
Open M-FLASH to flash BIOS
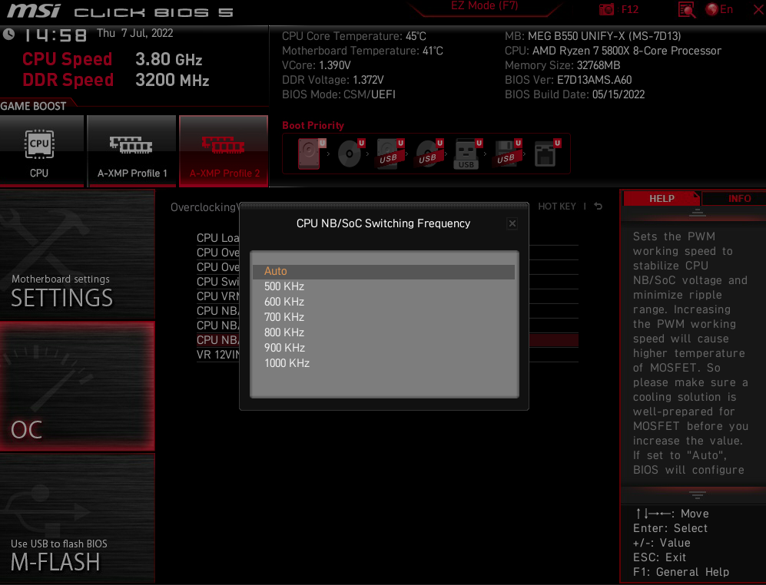pyautogui.click(x=77, y=518)
